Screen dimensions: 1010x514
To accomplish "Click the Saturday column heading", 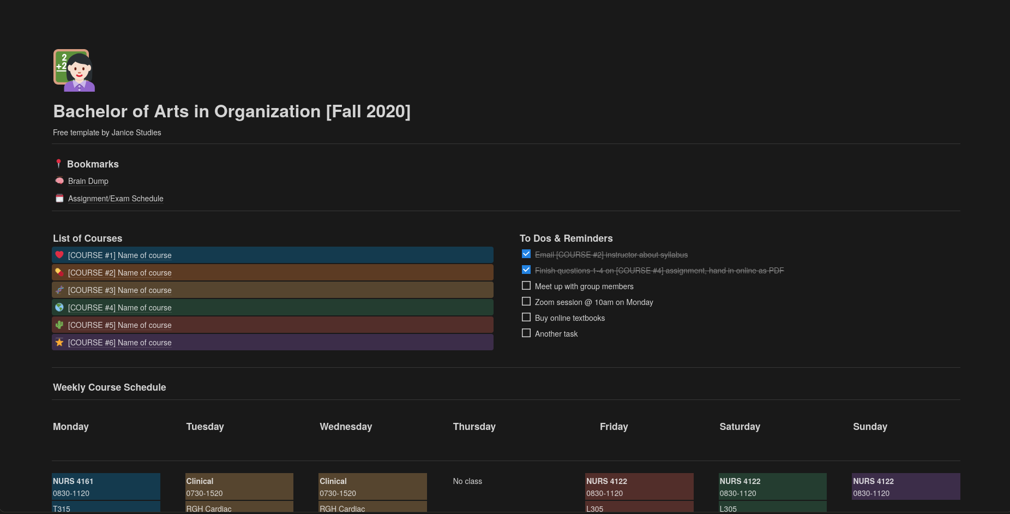I will (740, 427).
